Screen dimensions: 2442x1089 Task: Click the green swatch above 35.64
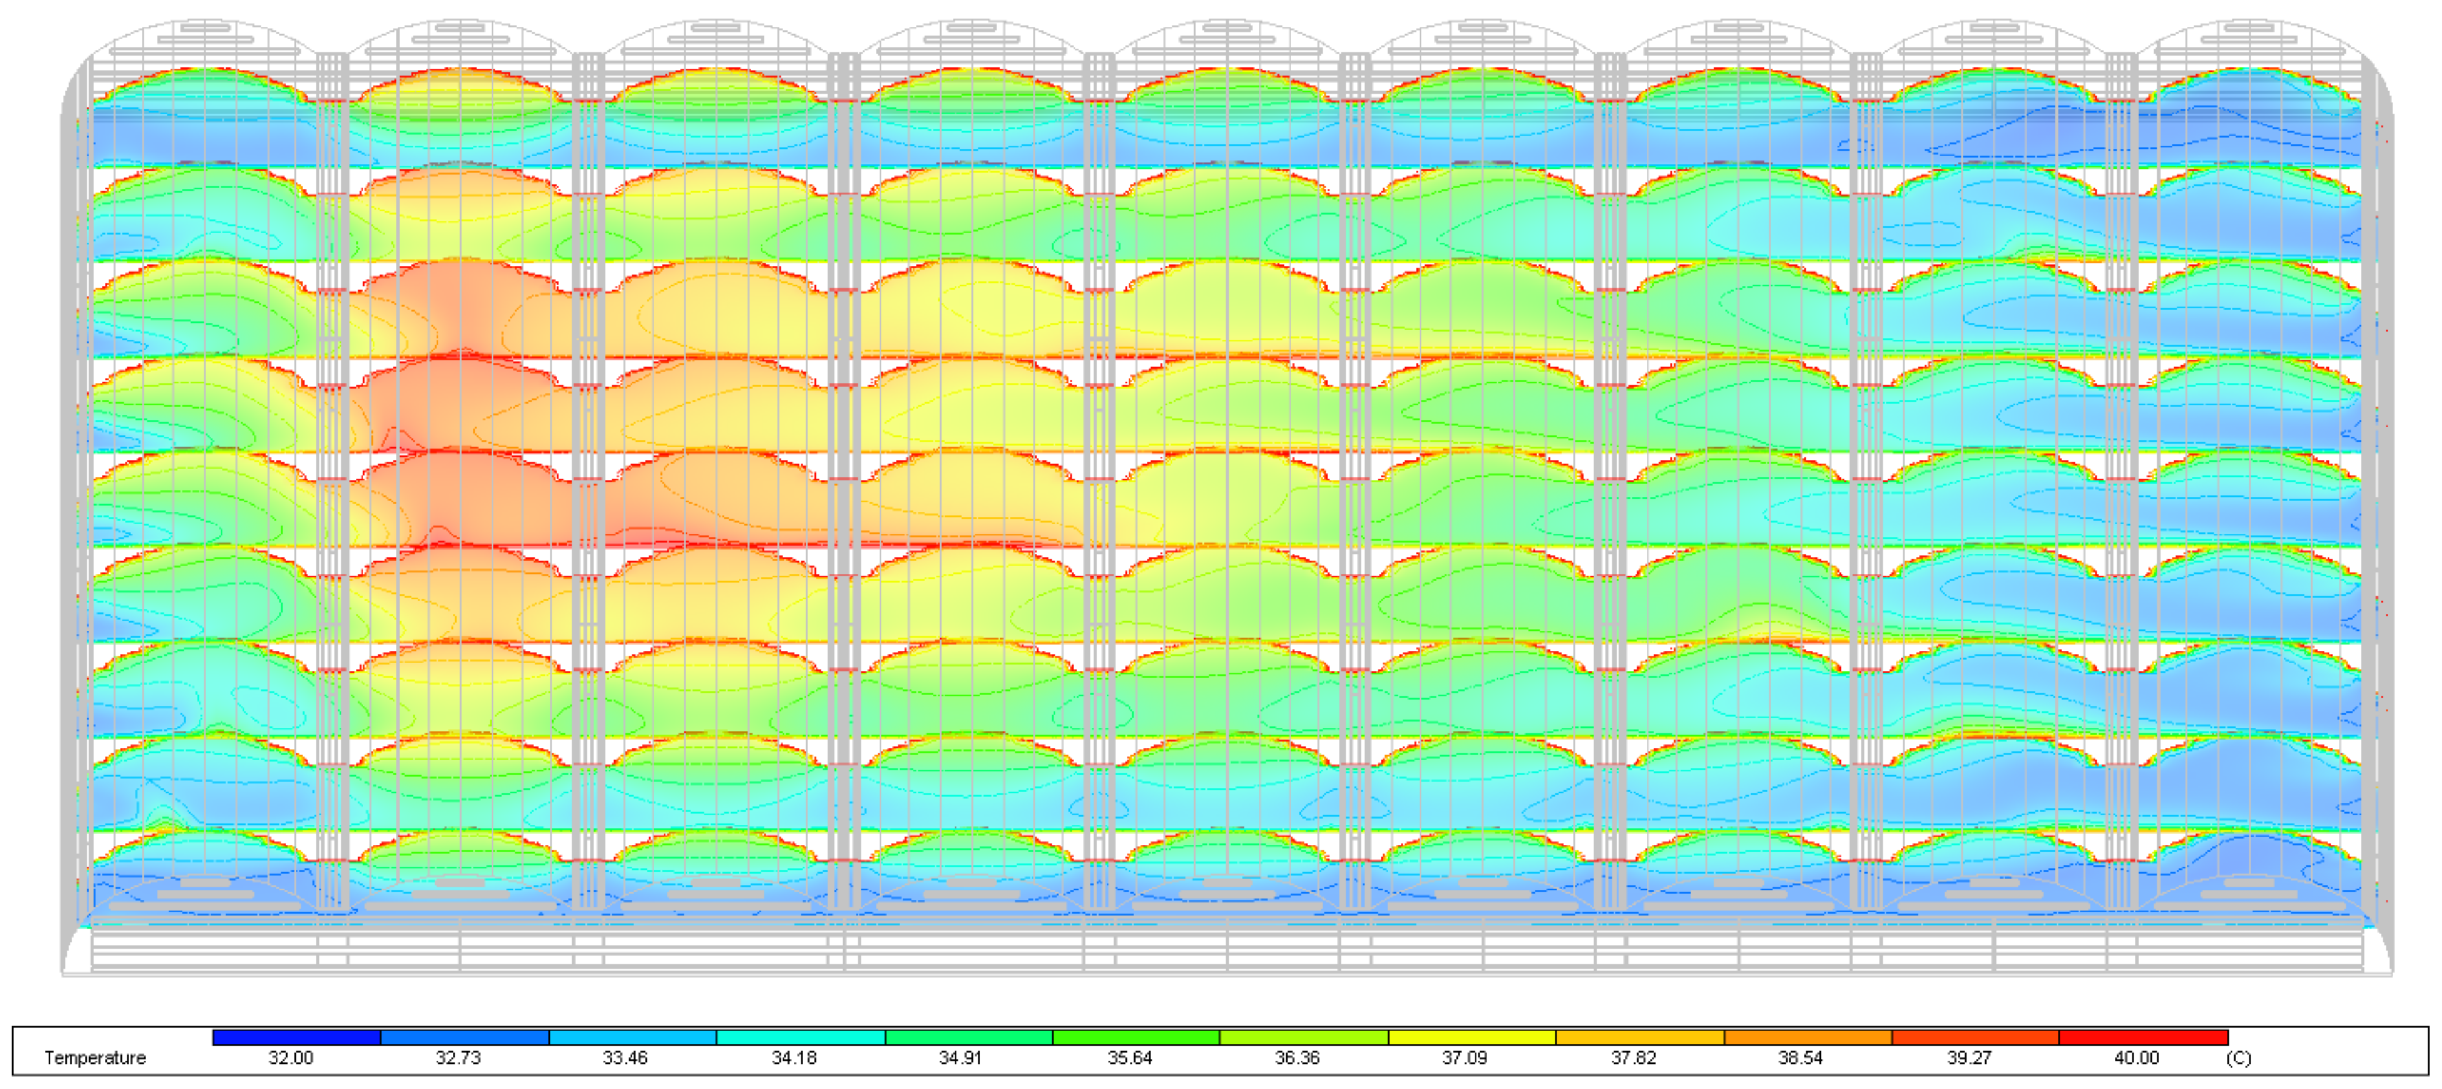(x=1136, y=1038)
